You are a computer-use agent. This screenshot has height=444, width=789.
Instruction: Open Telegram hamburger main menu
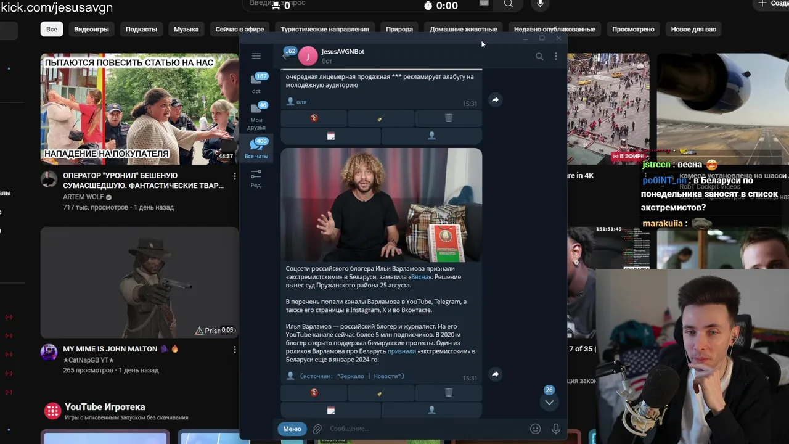pos(256,56)
